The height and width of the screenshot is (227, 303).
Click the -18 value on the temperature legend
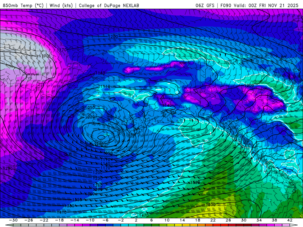pos(59,220)
